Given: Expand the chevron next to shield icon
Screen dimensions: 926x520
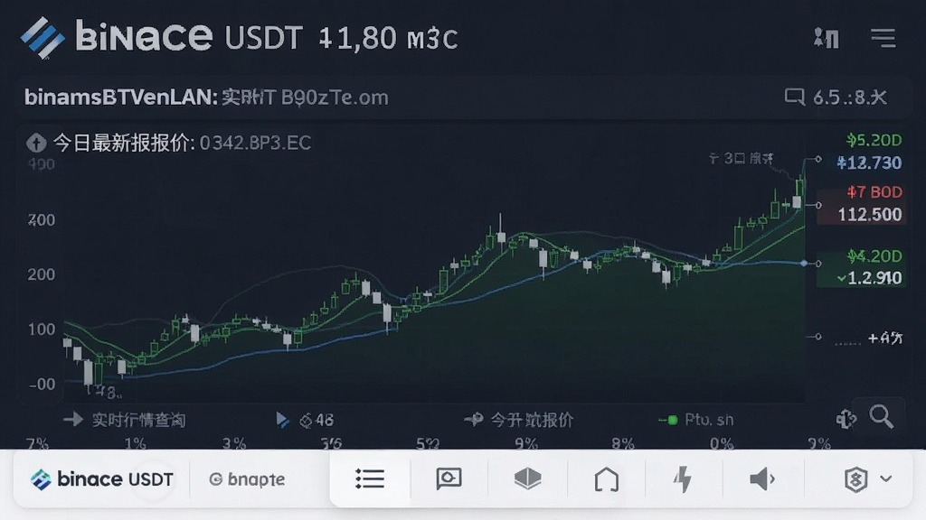Looking at the screenshot, I should [x=886, y=478].
